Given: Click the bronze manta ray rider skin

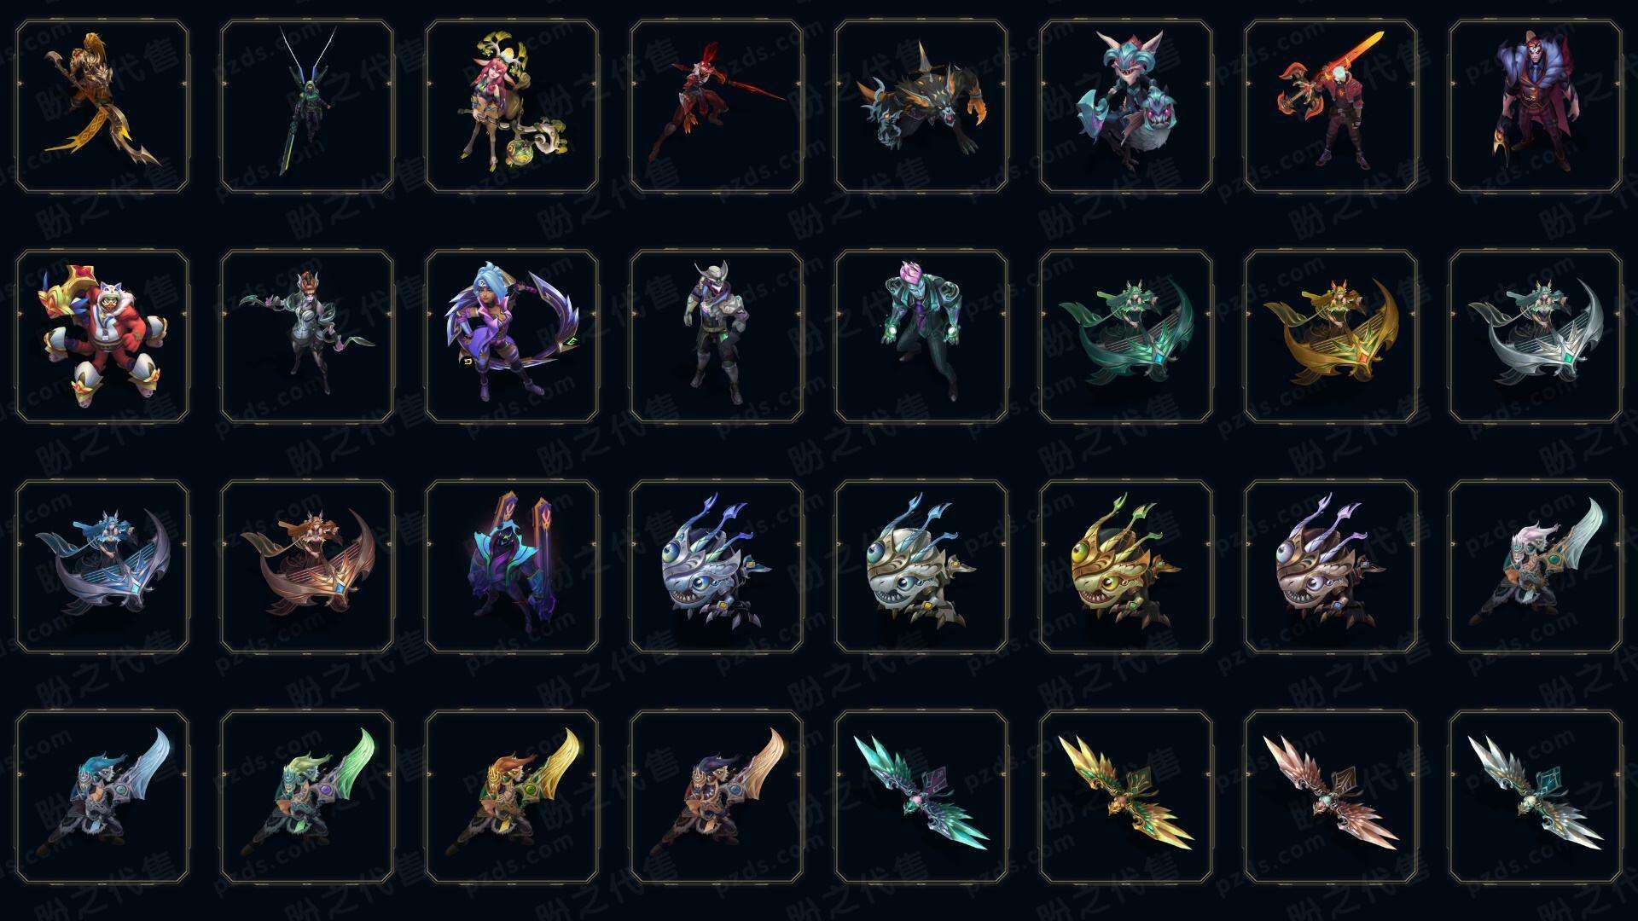Looking at the screenshot, I should pos(307,567).
